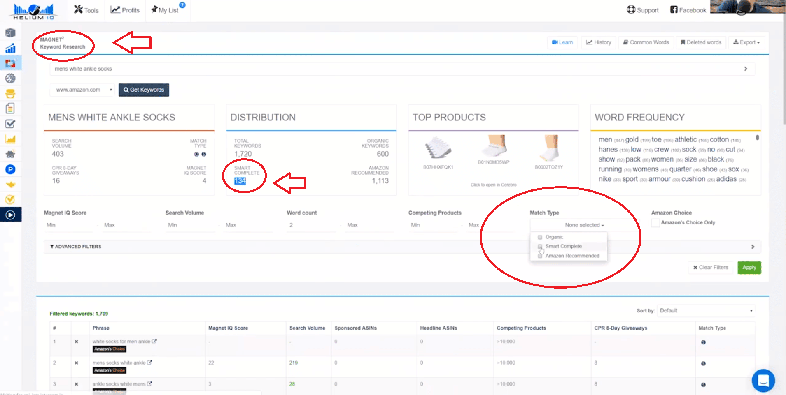Click the Word Frequency panel scrollbar
Image resolution: width=786 pixels, height=395 pixels.
(757, 138)
